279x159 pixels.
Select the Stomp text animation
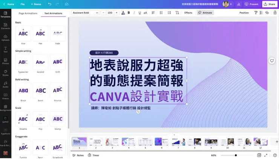click(58, 119)
